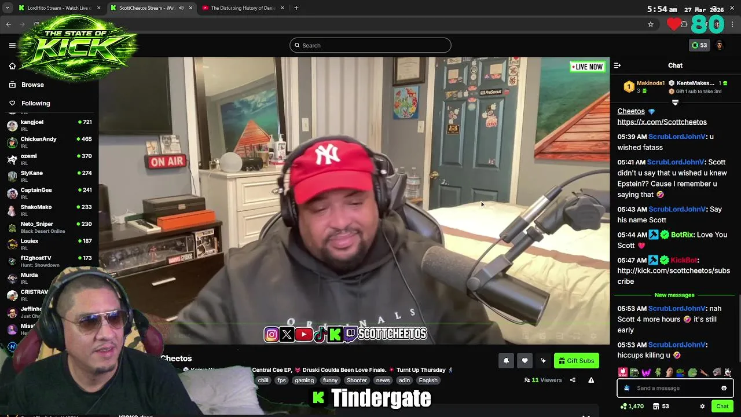Click the Cheetos pinned link

click(631, 111)
